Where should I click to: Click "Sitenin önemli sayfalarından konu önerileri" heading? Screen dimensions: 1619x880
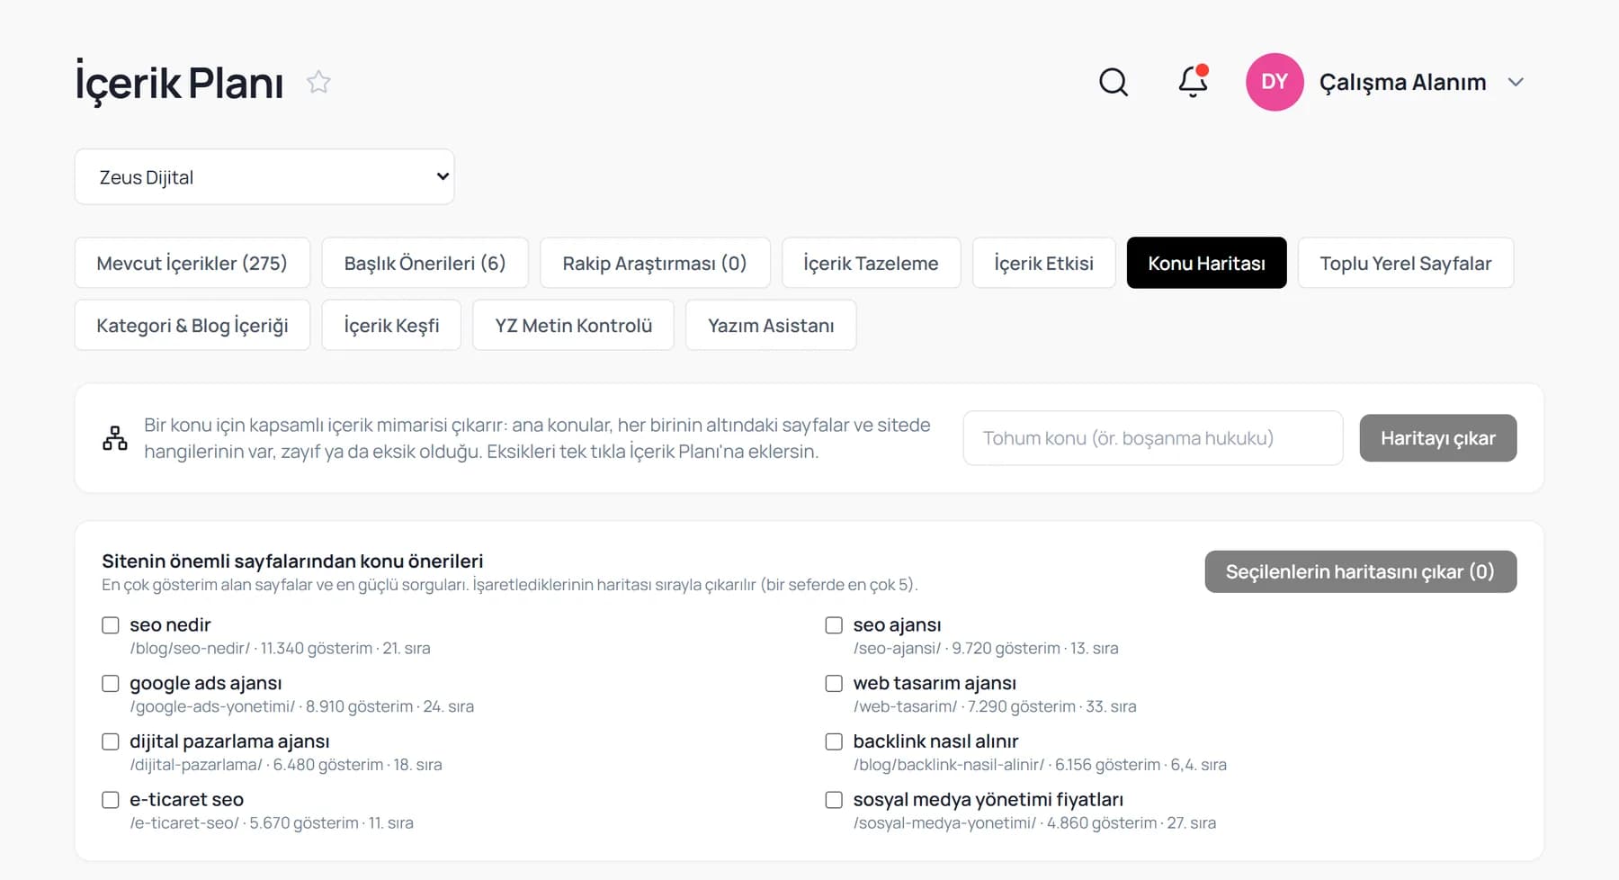[292, 561]
